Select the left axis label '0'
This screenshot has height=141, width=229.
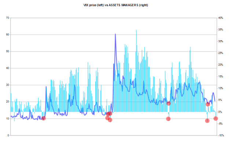[x=8, y=135]
